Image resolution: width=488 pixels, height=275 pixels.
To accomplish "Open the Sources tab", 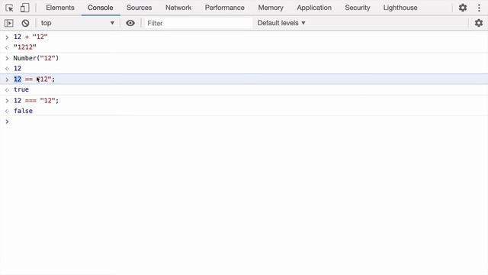I will coord(139,8).
